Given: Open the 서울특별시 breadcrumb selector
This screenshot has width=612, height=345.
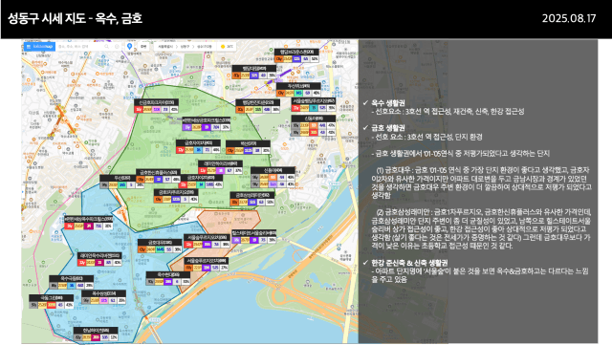Looking at the screenshot, I should (x=165, y=47).
